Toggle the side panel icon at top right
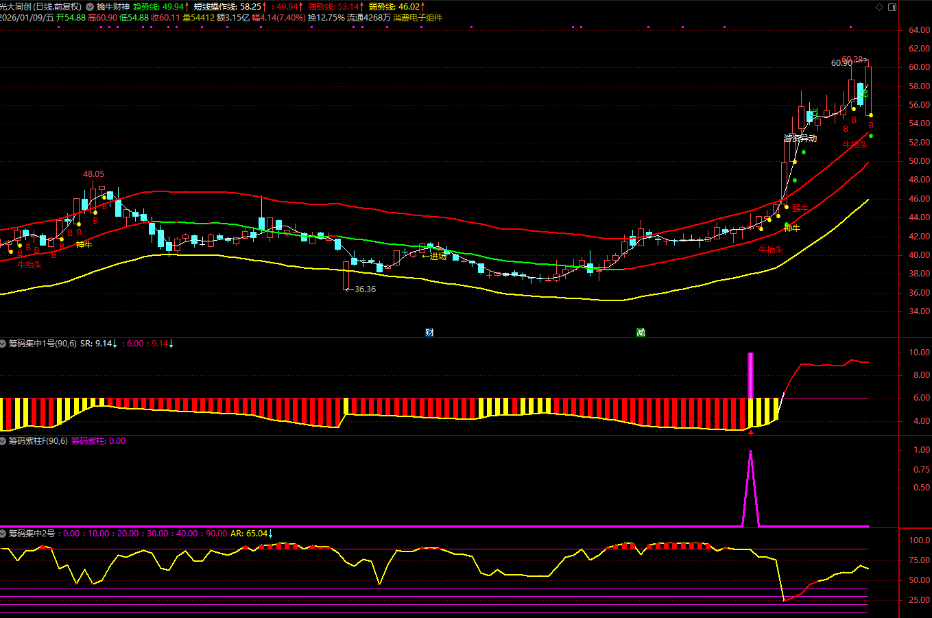This screenshot has width=932, height=618. tap(892, 7)
